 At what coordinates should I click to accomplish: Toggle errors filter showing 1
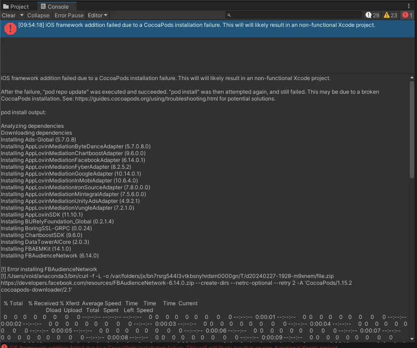(x=407, y=15)
